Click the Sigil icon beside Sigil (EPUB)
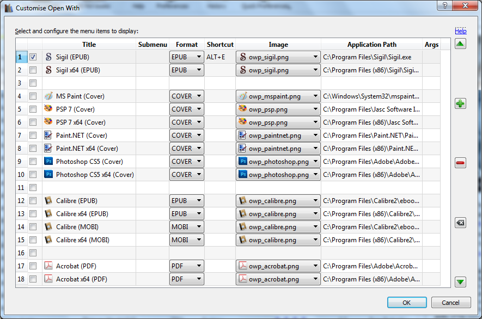This screenshot has height=319, width=482. 48,57
